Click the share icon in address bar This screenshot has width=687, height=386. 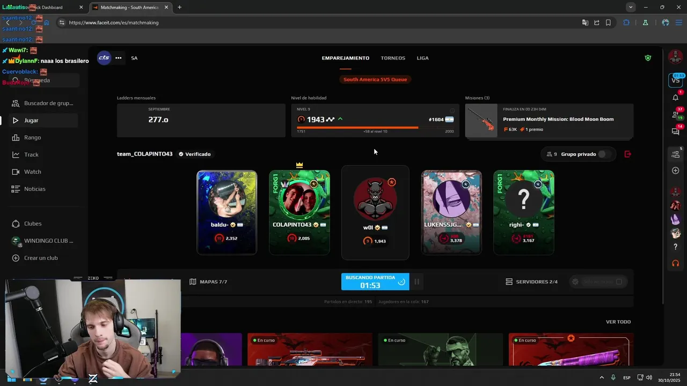click(596, 23)
